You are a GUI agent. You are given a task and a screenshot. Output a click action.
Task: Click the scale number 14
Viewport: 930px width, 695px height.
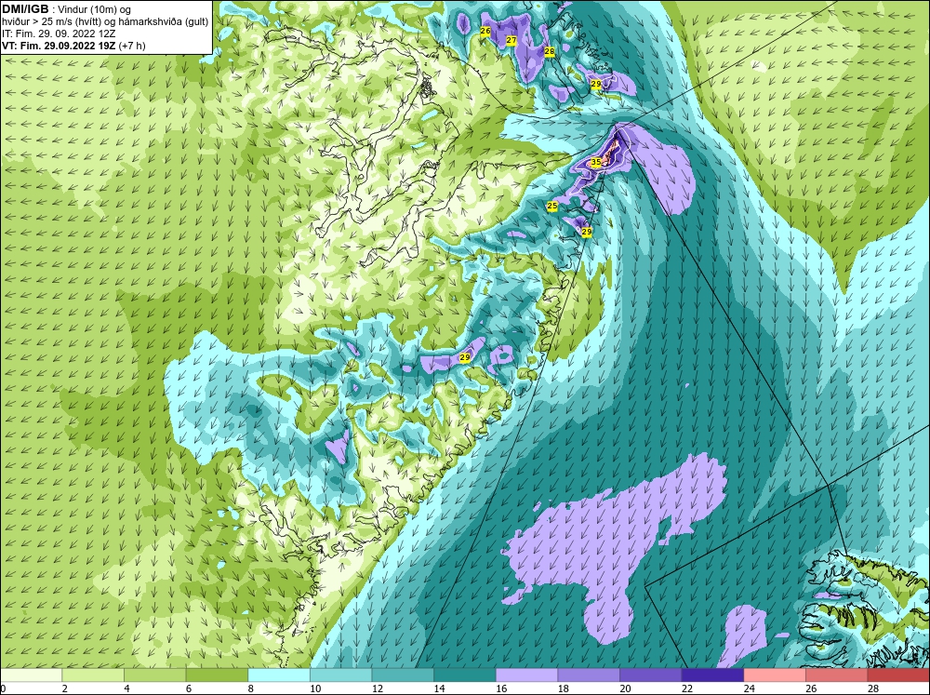[x=438, y=688]
